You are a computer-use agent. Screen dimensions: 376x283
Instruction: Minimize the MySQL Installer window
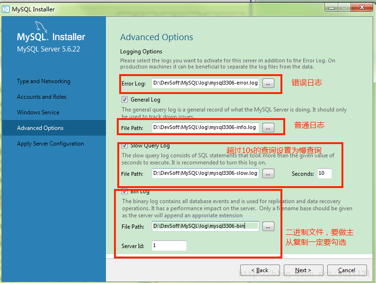point(332,8)
